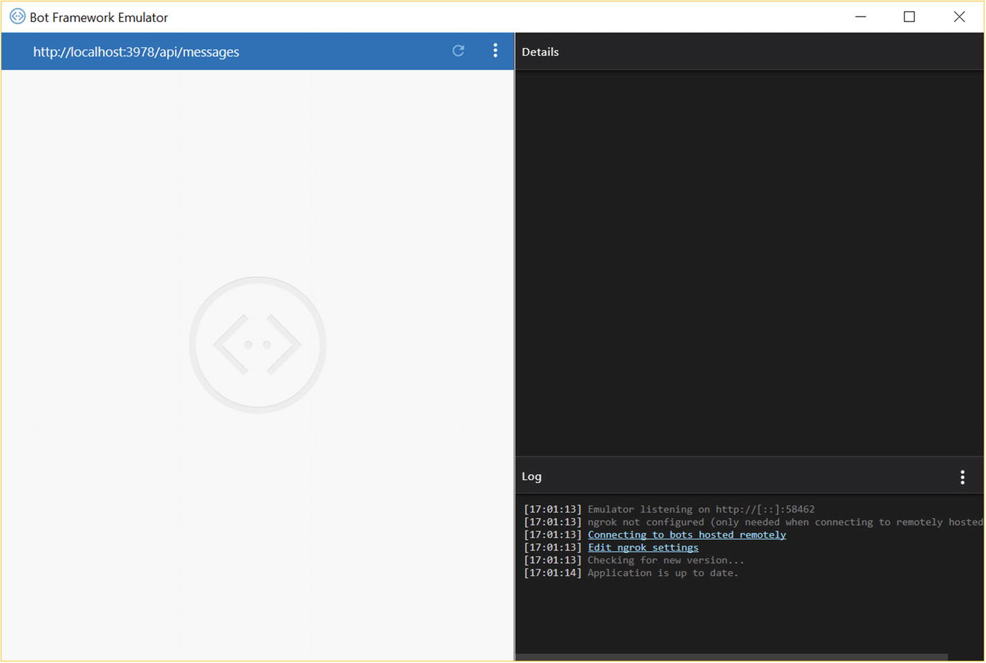Minimize the Bot Framework Emulator window
The width and height of the screenshot is (986, 663).
click(x=860, y=17)
